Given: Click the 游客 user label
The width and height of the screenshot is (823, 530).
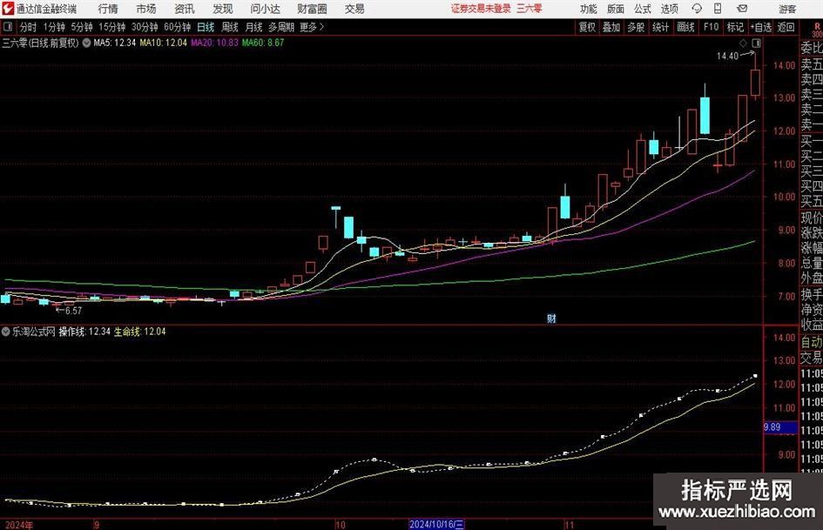Looking at the screenshot, I should click(786, 9).
